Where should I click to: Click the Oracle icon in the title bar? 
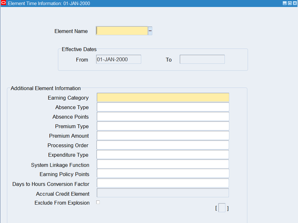tap(3, 3)
